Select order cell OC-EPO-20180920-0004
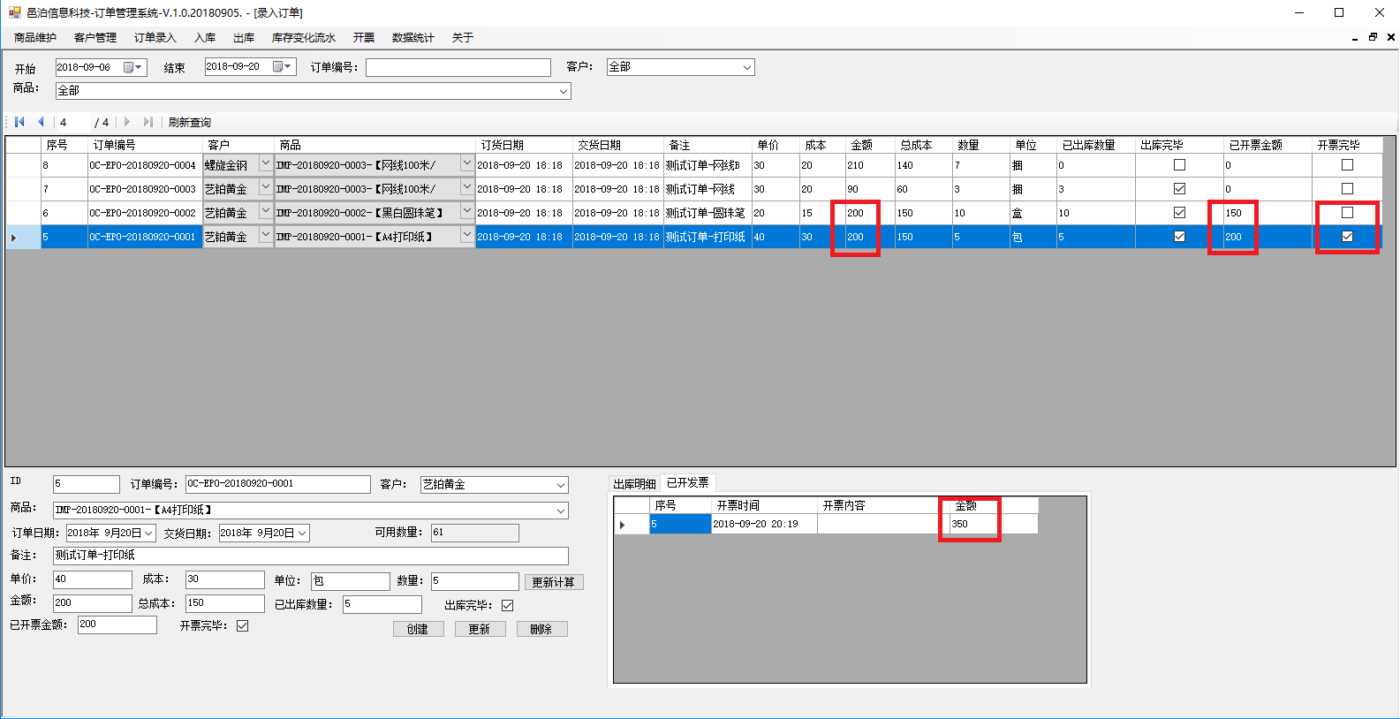Viewport: 1400px width, 719px height. tap(145, 165)
